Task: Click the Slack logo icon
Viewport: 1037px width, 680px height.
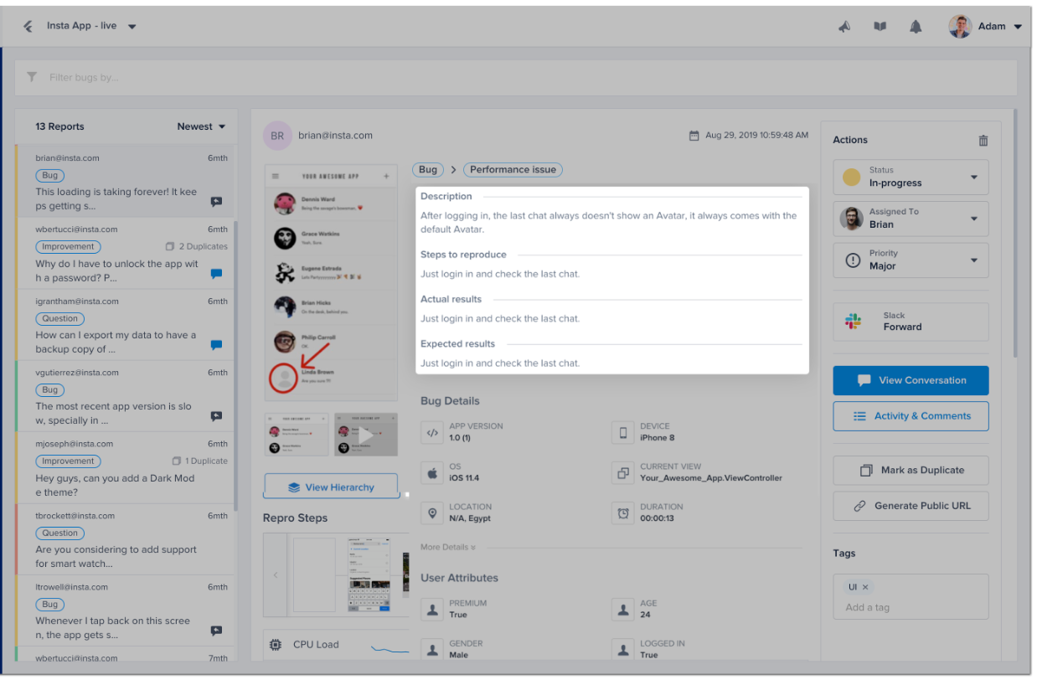Action: (853, 322)
